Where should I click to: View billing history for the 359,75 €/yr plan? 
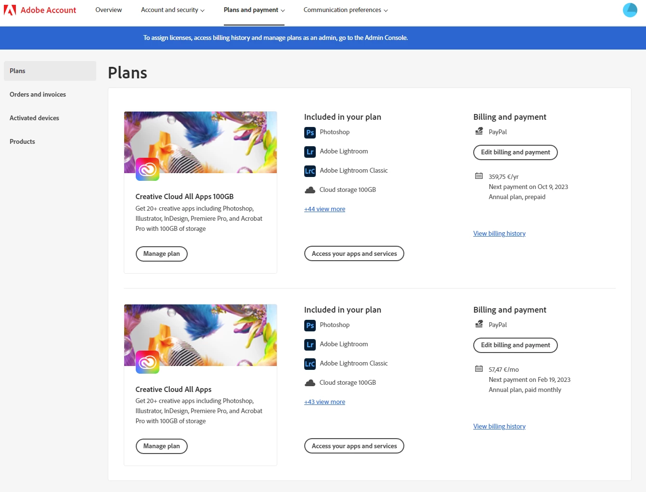tap(499, 234)
